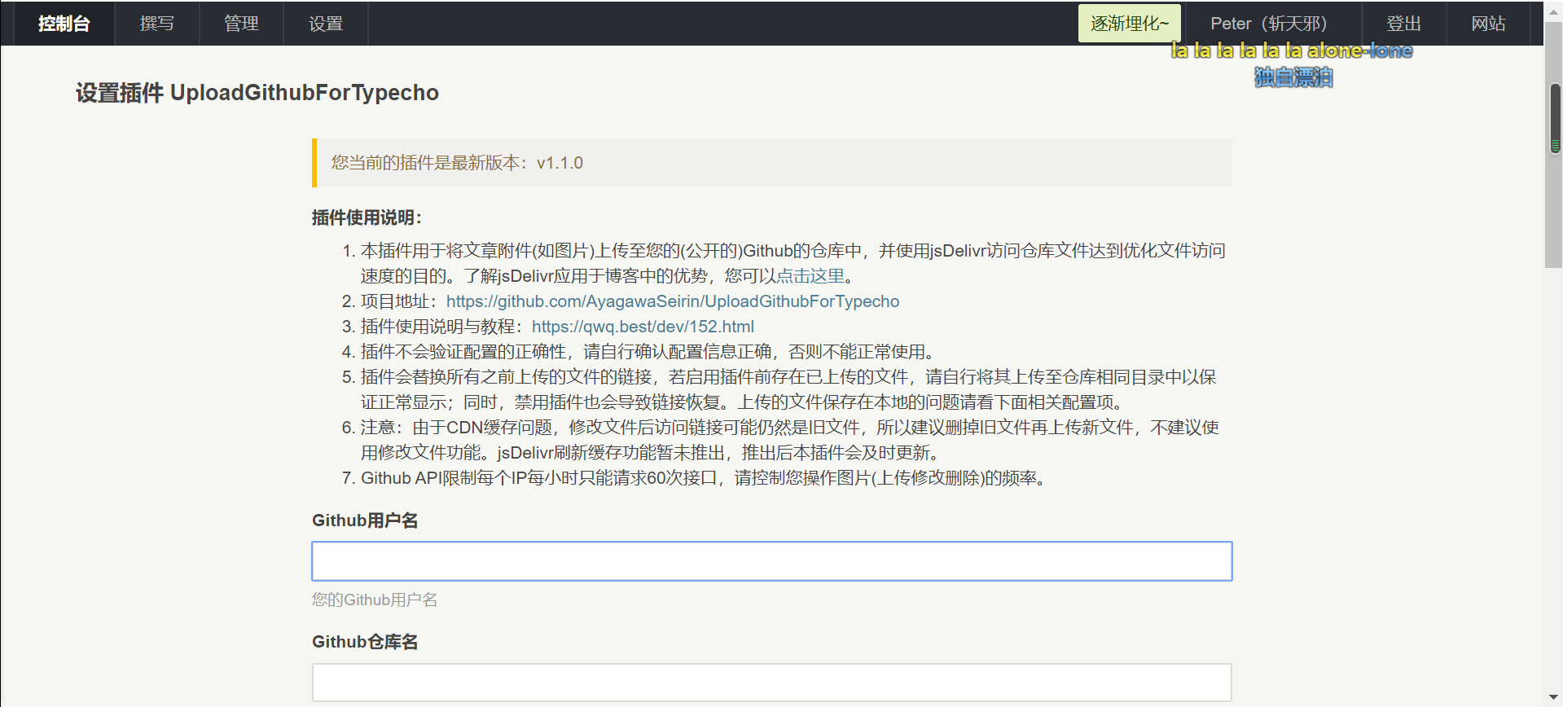The image size is (1563, 707).
Task: Click 登出 to log out
Action: click(1404, 24)
